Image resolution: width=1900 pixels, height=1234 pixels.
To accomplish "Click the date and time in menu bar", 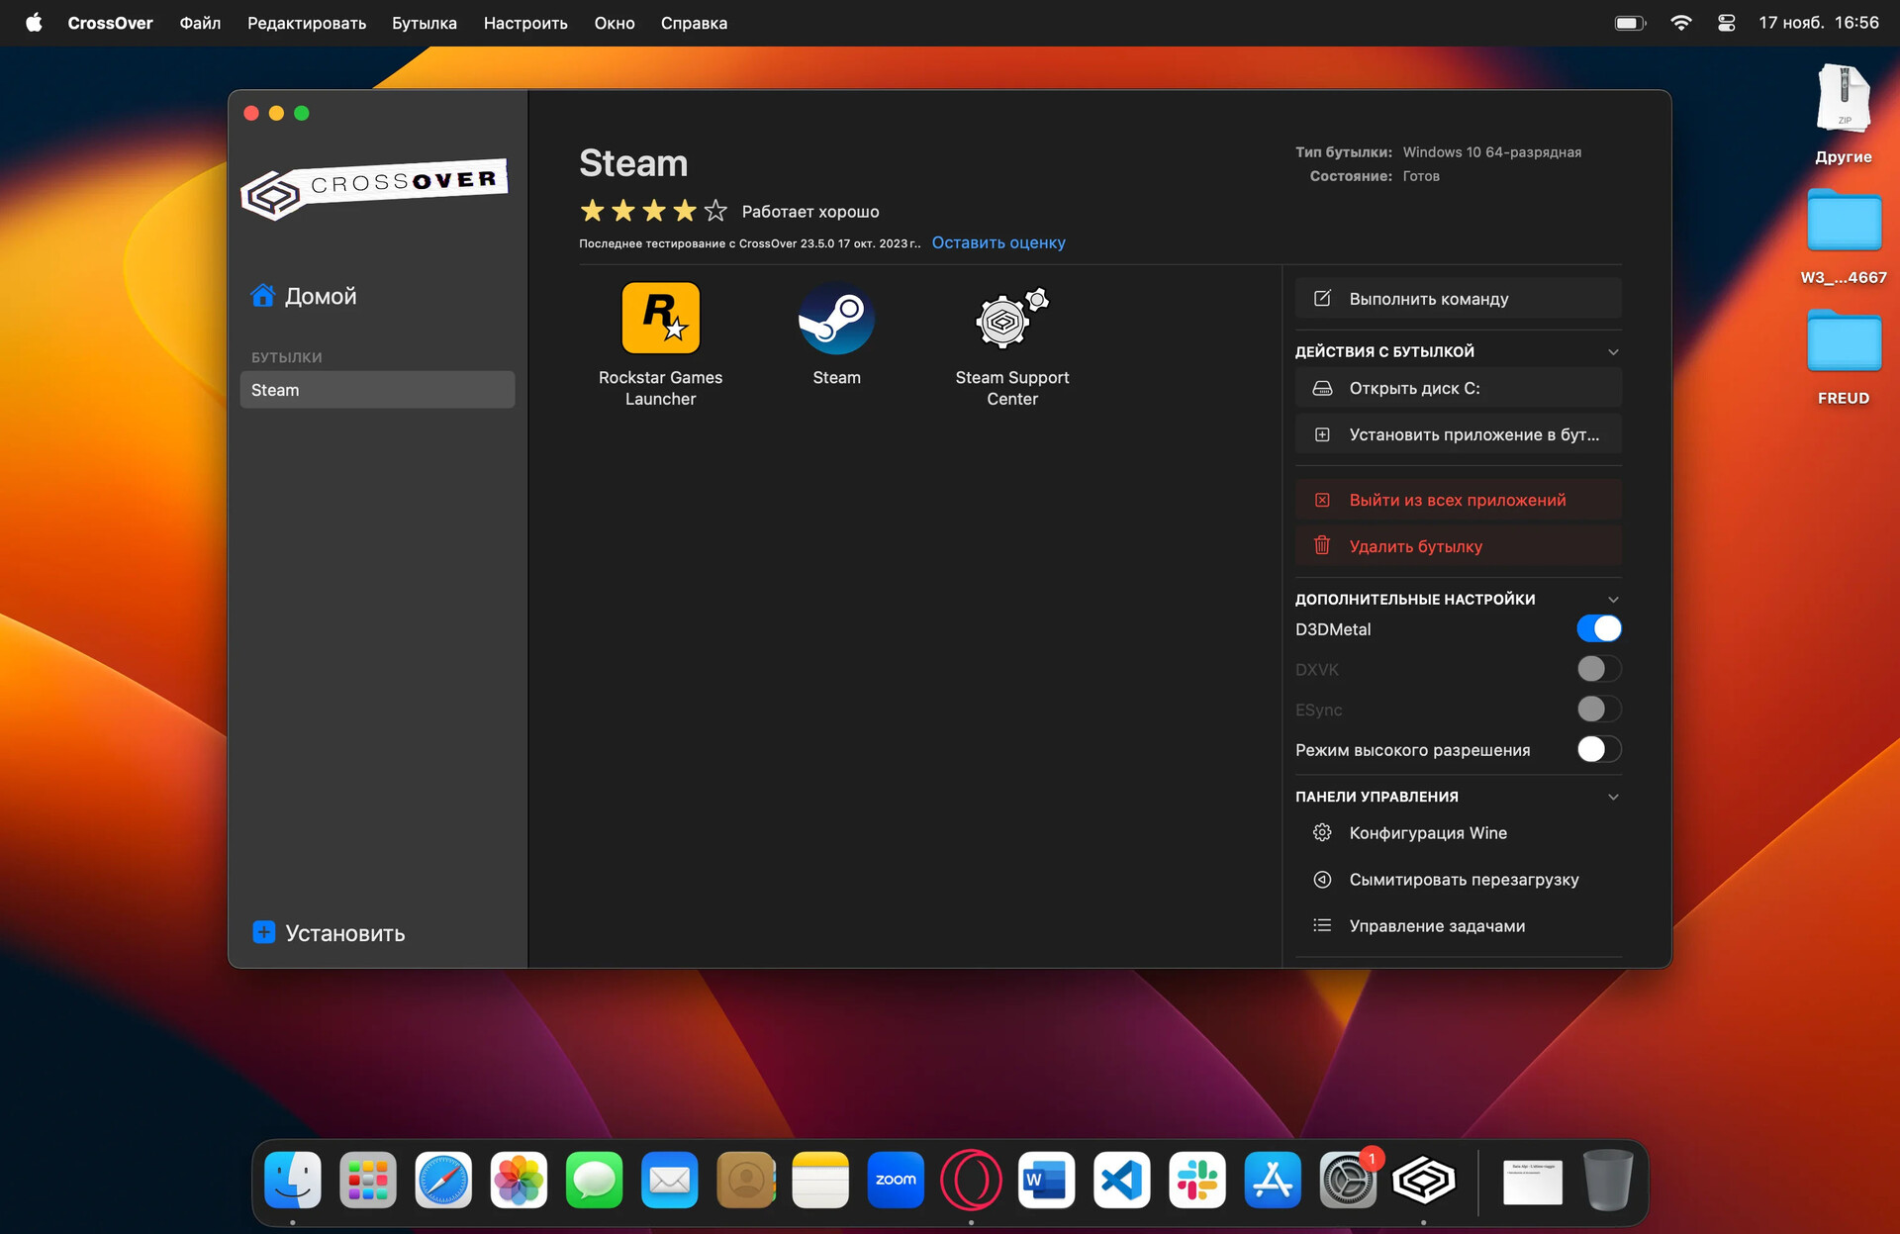I will tap(1818, 23).
